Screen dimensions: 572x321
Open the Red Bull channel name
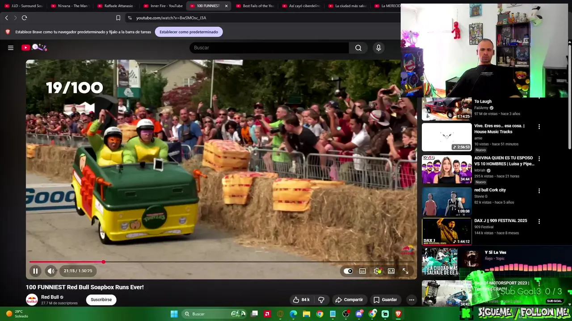click(x=50, y=297)
